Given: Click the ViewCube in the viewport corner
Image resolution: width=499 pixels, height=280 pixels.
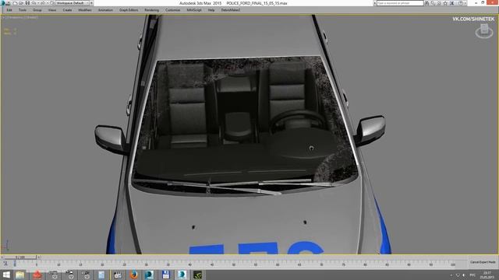Looking at the screenshot, I should click(x=484, y=31).
